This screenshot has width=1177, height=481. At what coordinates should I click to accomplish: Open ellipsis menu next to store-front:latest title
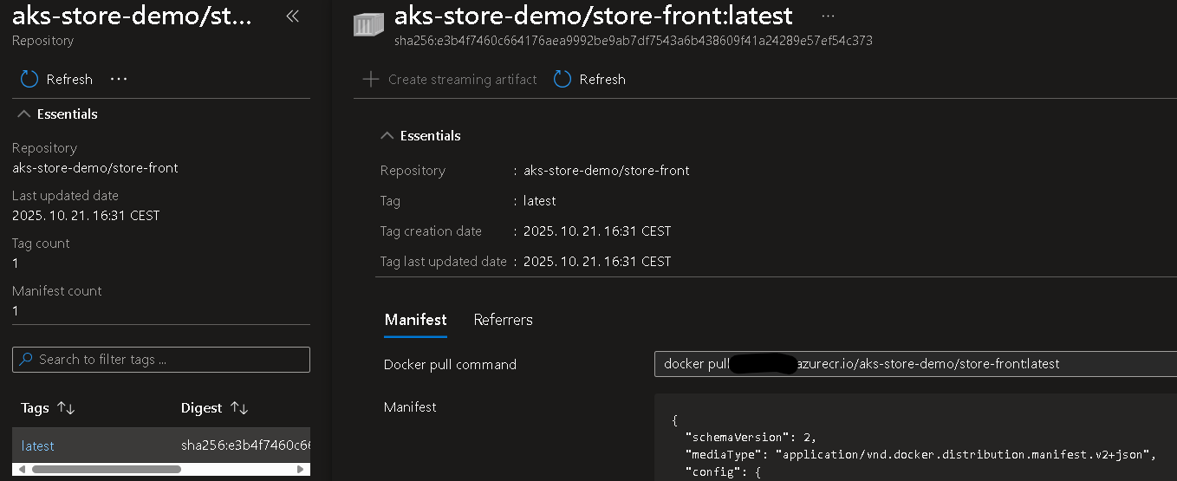(828, 16)
